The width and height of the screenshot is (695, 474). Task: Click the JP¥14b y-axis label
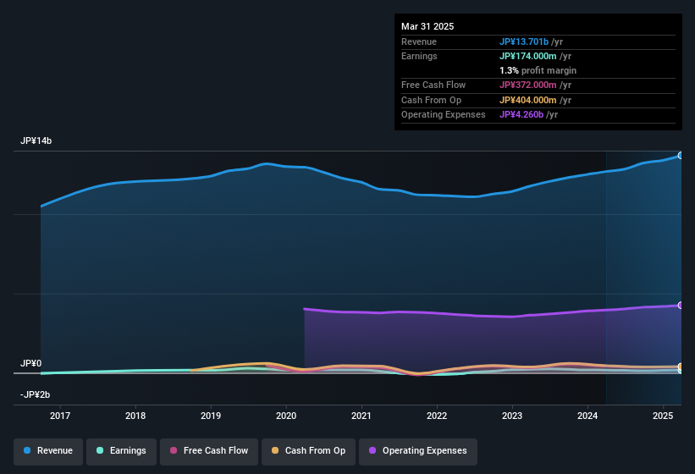[36, 141]
